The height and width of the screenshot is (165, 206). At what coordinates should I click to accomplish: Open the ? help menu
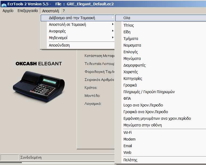(64, 11)
